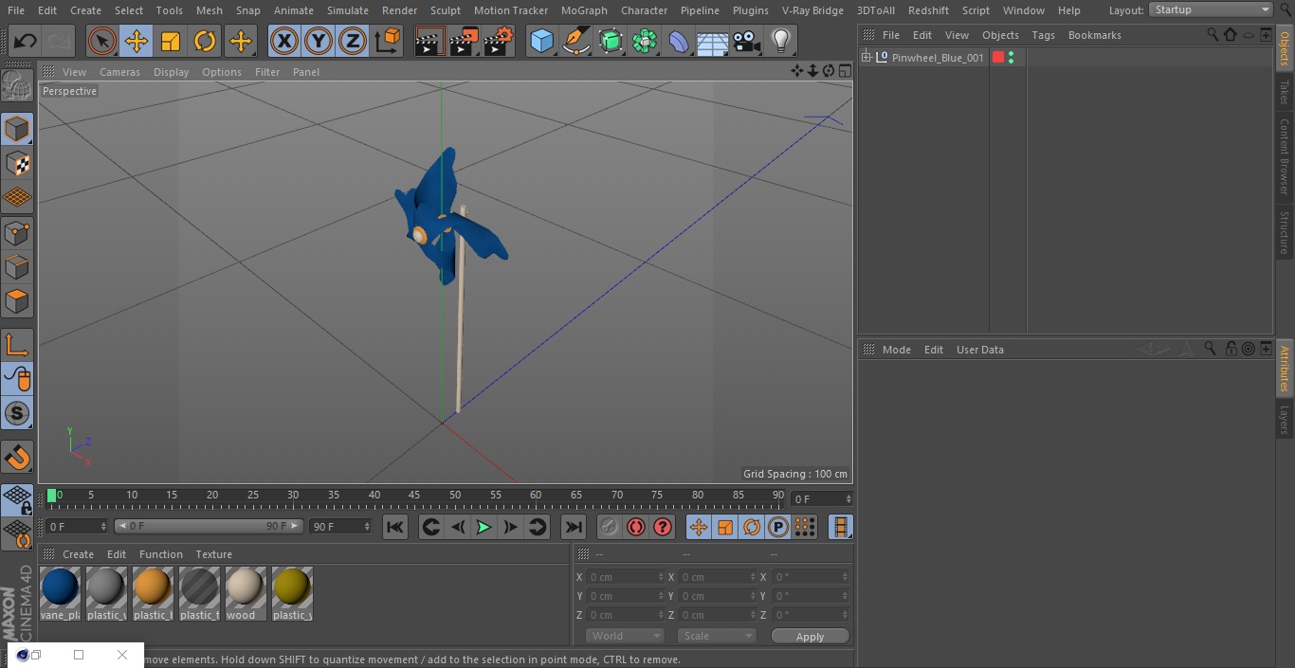The height and width of the screenshot is (668, 1295).
Task: Open the Simulate menu
Action: click(347, 10)
